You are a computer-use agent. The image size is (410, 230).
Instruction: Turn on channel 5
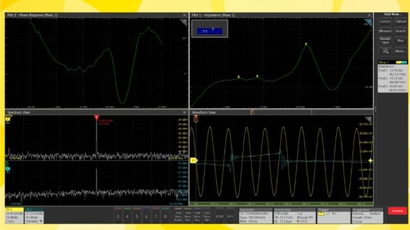pyautogui.click(x=137, y=215)
